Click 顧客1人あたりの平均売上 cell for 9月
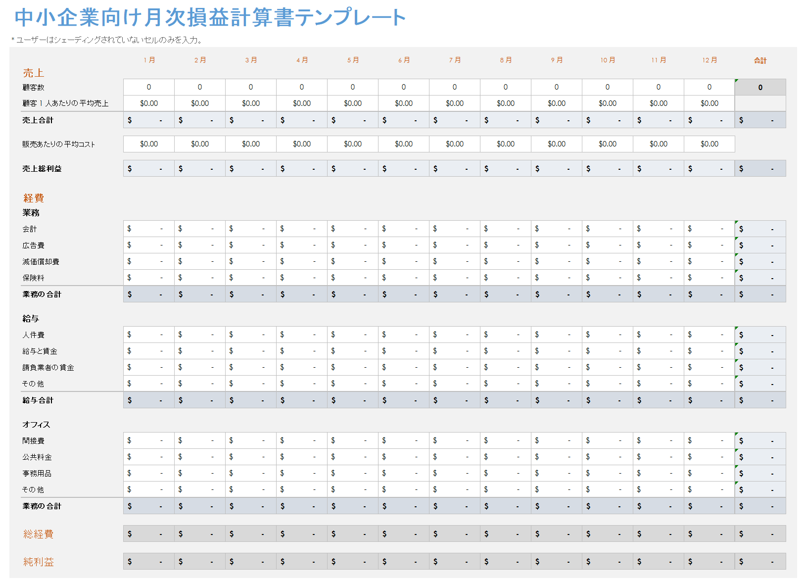The image size is (805, 582). pos(557,103)
